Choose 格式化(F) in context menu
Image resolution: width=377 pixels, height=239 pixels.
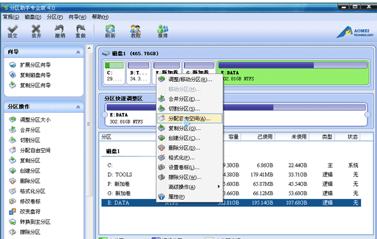click(x=190, y=158)
